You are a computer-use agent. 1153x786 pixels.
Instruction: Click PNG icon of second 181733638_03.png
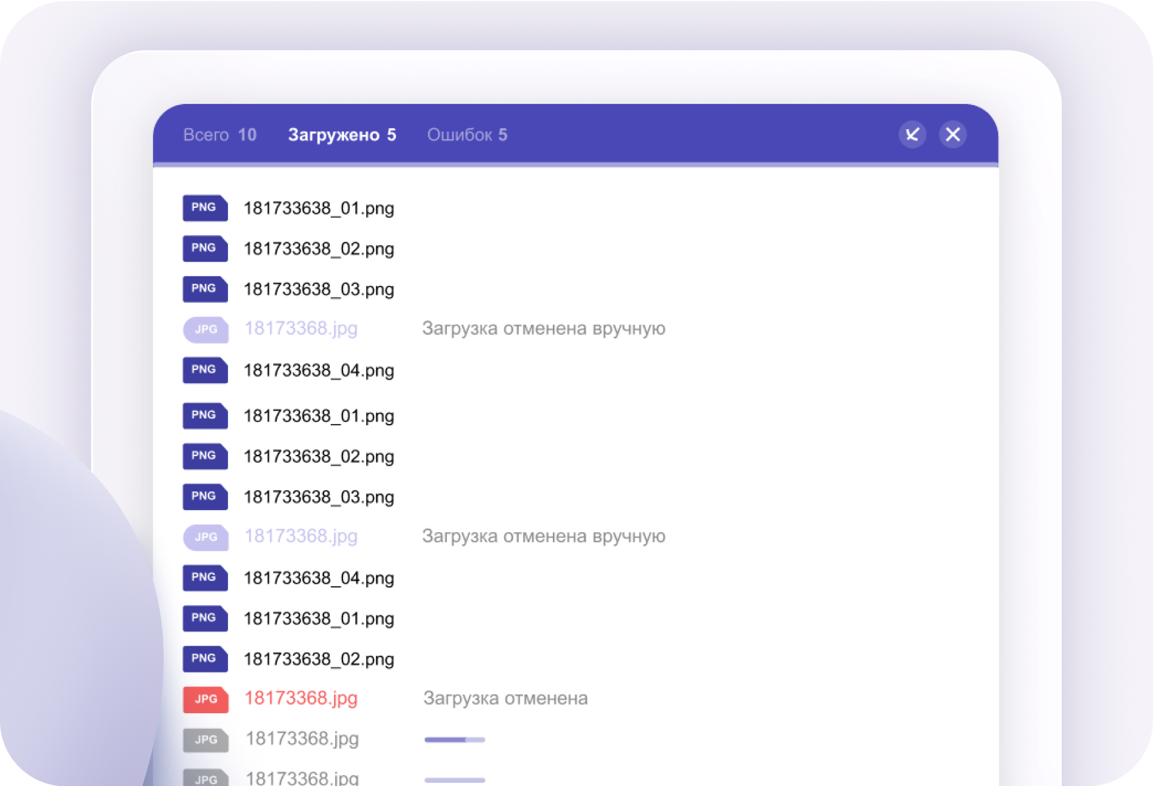tap(205, 497)
